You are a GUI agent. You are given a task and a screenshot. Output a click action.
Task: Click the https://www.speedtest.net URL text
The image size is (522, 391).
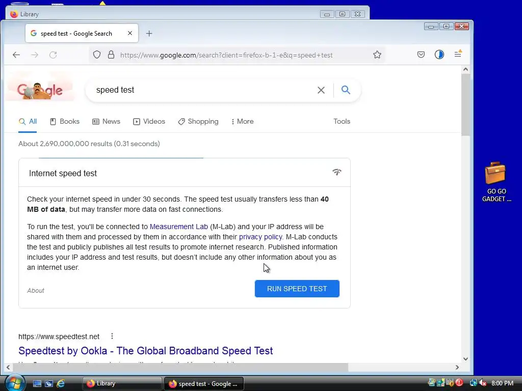tap(59, 337)
